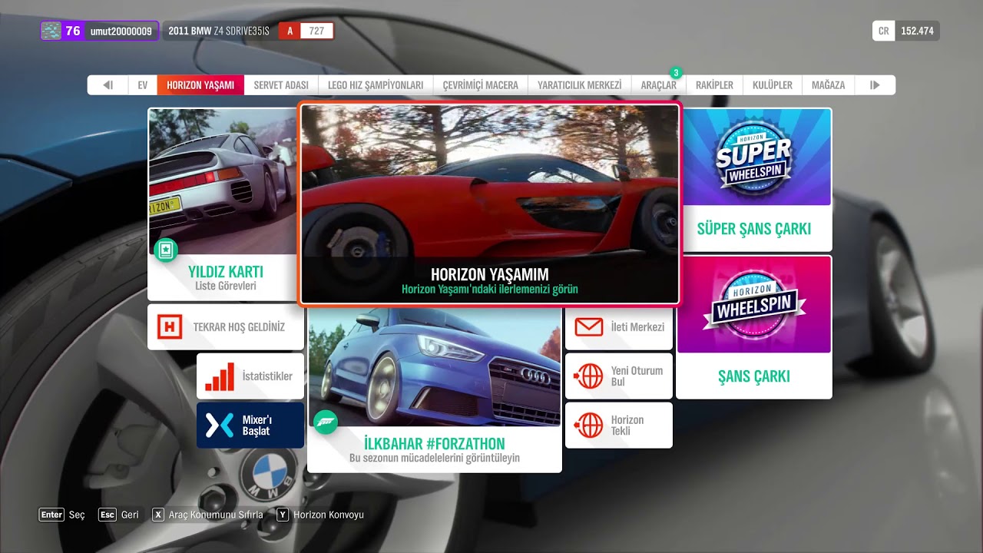This screenshot has height=553, width=983.
Task: Click the Yıldız Kartı star badge icon
Action: point(166,250)
